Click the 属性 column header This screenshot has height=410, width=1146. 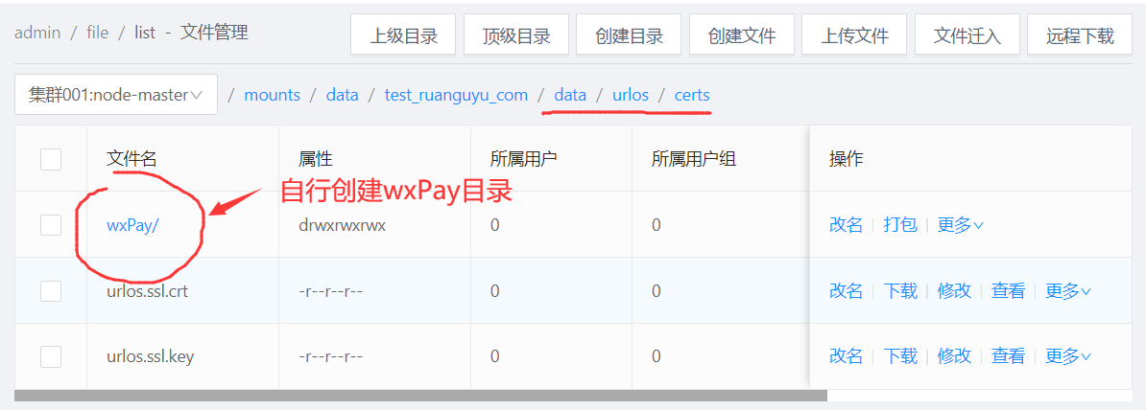tap(316, 159)
